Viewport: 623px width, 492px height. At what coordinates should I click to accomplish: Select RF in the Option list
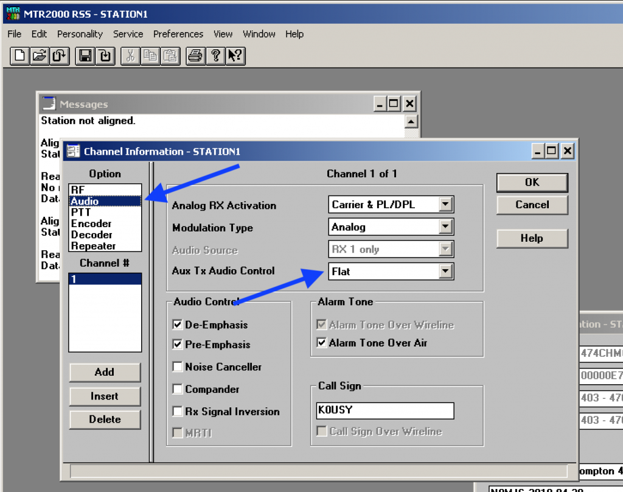tap(105, 190)
